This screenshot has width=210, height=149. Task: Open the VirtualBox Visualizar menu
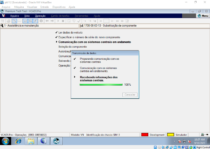[32, 7]
